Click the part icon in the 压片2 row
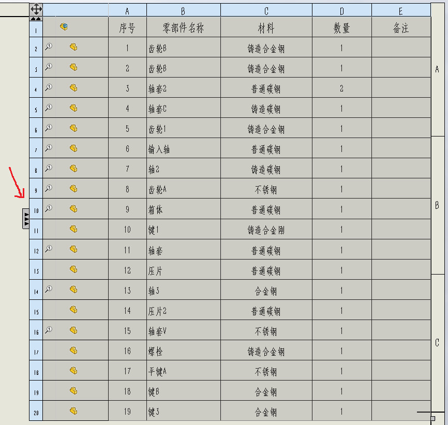Screen dimensions: 448x425 pyautogui.click(x=73, y=310)
